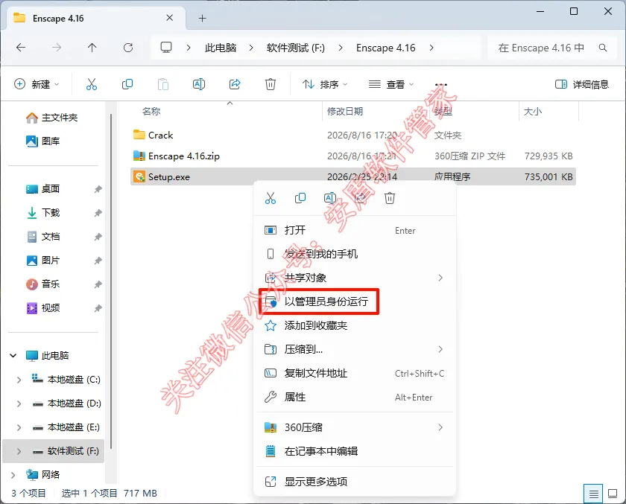The image size is (626, 504).
Task: Switch to large icons view in the status bar
Action: [613, 494]
